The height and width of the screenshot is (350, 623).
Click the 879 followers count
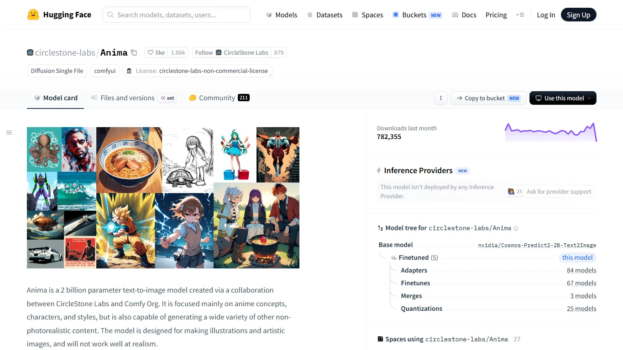[279, 52]
